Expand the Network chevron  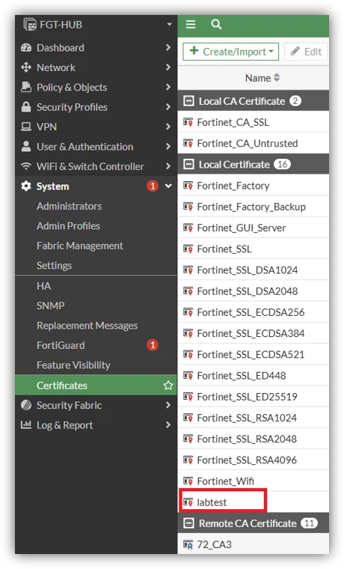[x=168, y=67]
